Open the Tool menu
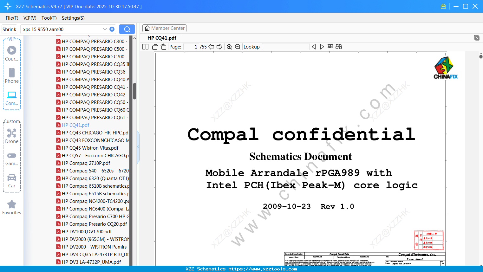Image resolution: width=483 pixels, height=272 pixels. 49,18
